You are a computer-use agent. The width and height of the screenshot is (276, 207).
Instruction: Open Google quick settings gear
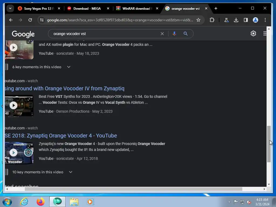(x=253, y=33)
